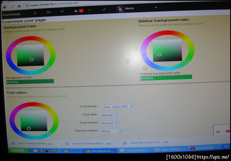231x161 pixels.
Task: Launch Firefox from the quick launch bar
Action: click(x=54, y=151)
